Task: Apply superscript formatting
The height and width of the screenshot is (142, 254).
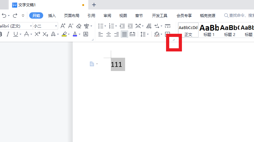Action: tap(37, 34)
